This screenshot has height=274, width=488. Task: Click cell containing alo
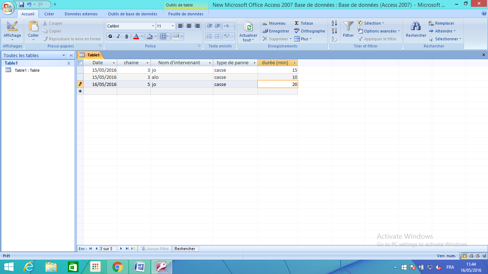pos(182,77)
